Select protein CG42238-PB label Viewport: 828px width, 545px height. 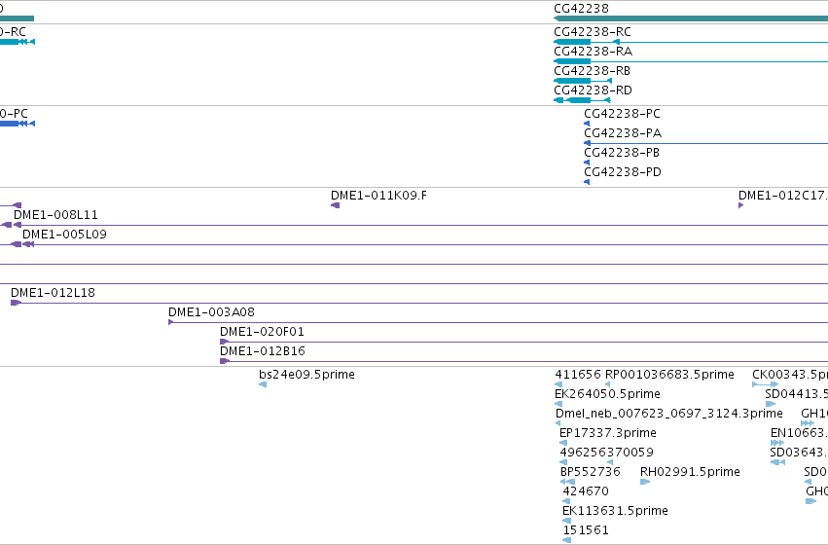[x=622, y=153]
